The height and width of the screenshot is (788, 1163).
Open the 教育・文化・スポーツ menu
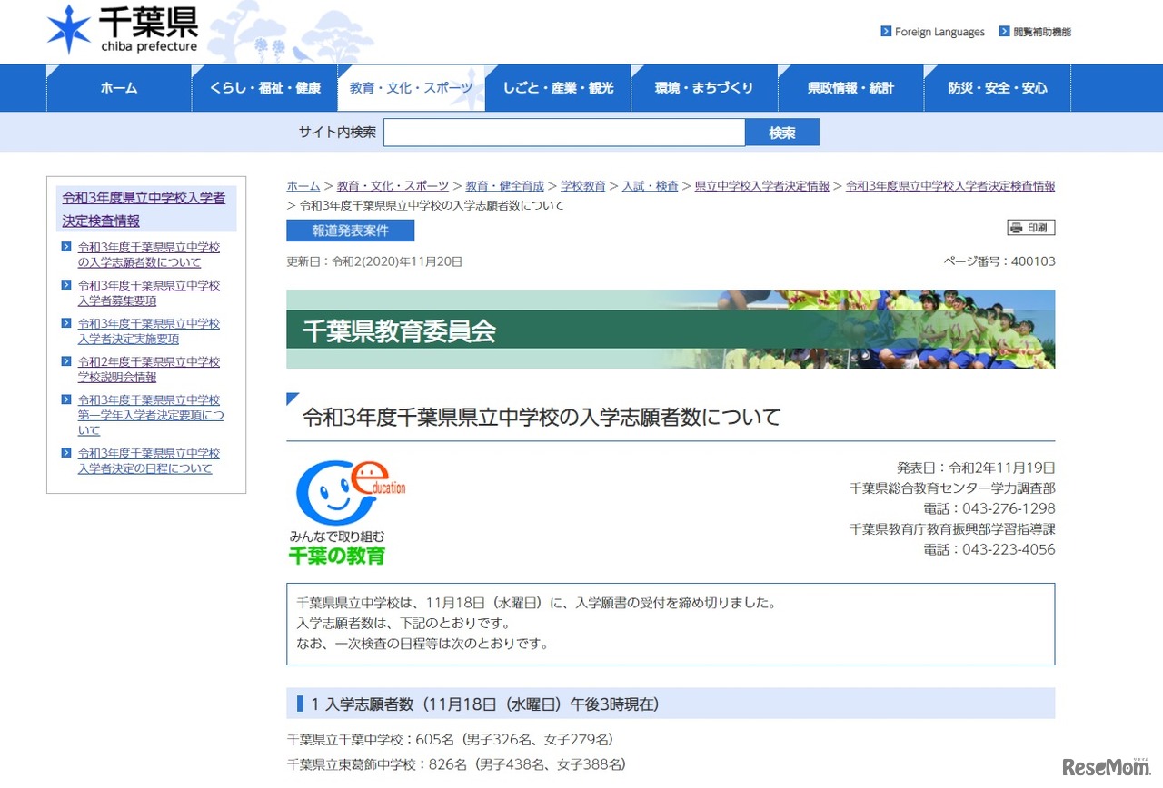tap(411, 87)
